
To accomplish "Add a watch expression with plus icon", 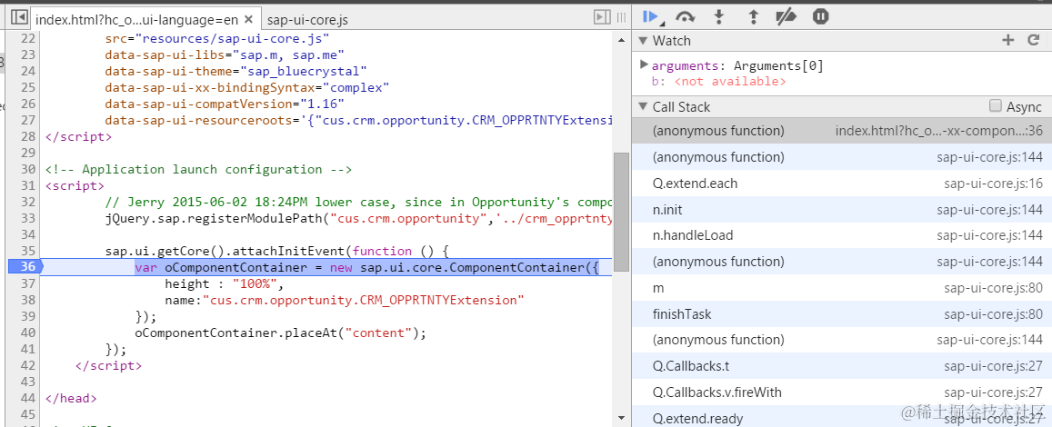I will pyautogui.click(x=1007, y=40).
